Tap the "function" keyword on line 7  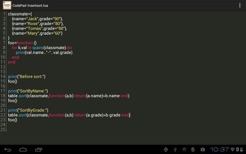(25, 43)
